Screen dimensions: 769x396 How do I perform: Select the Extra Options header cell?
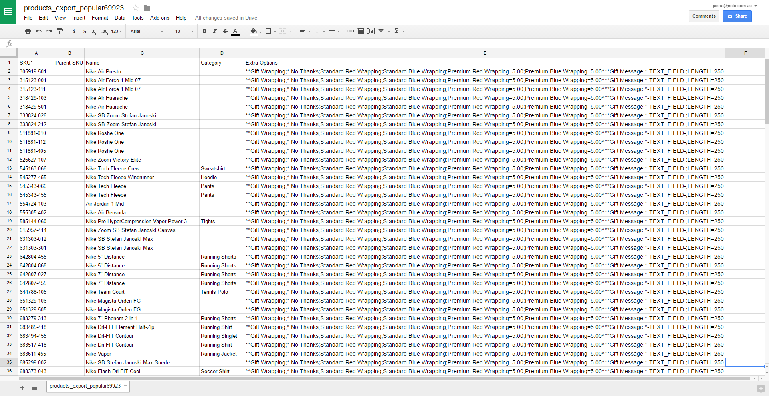point(484,63)
